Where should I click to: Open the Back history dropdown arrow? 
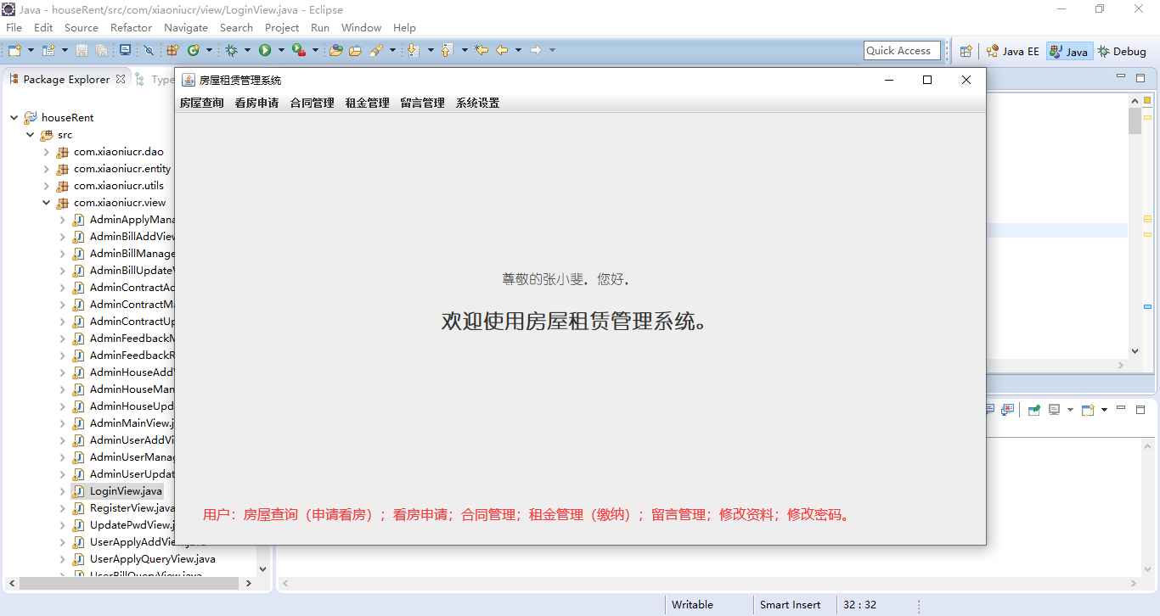tap(518, 50)
